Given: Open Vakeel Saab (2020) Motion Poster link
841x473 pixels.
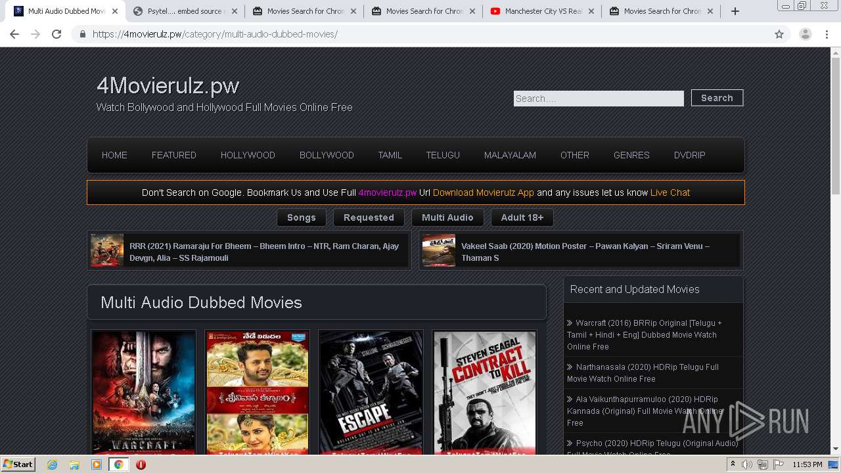Looking at the screenshot, I should coord(585,252).
